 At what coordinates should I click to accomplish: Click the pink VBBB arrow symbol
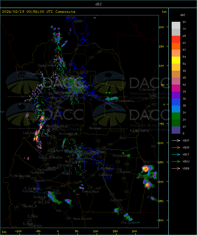(x=176, y=168)
